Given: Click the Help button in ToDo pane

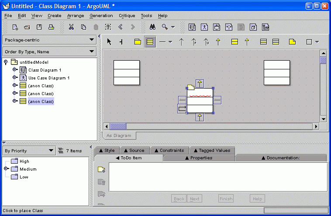Looking at the screenshot, I should pyautogui.click(x=257, y=199).
